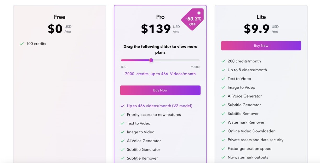This screenshot has height=163, width=320.
Task: Click No-watermark outputs feature in Lite
Action: coord(248,157)
